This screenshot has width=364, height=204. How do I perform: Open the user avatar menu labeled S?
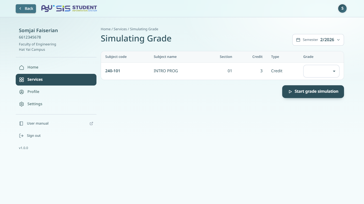coord(342,8)
